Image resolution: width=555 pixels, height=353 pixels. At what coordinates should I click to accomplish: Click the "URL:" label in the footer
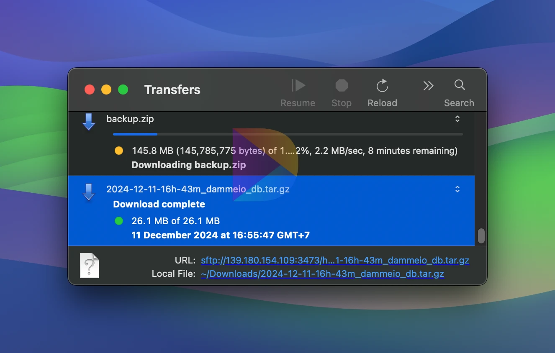[x=185, y=261]
